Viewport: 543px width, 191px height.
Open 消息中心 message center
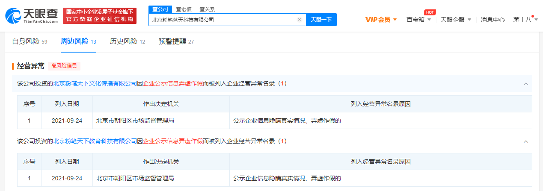(493, 20)
